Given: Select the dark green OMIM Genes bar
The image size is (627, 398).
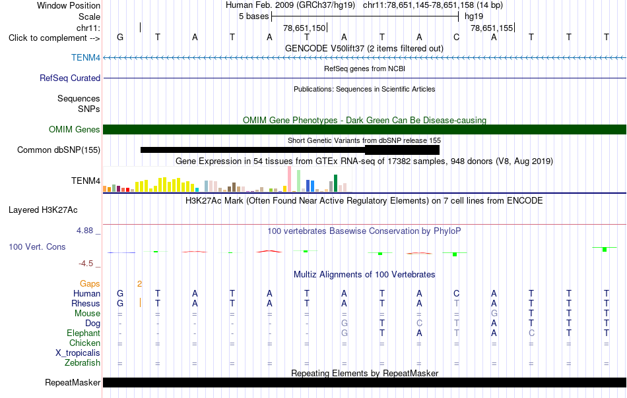Looking at the screenshot, I should pos(364,129).
